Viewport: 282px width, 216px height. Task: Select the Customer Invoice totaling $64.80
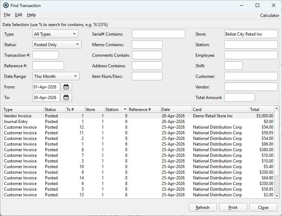(139, 178)
